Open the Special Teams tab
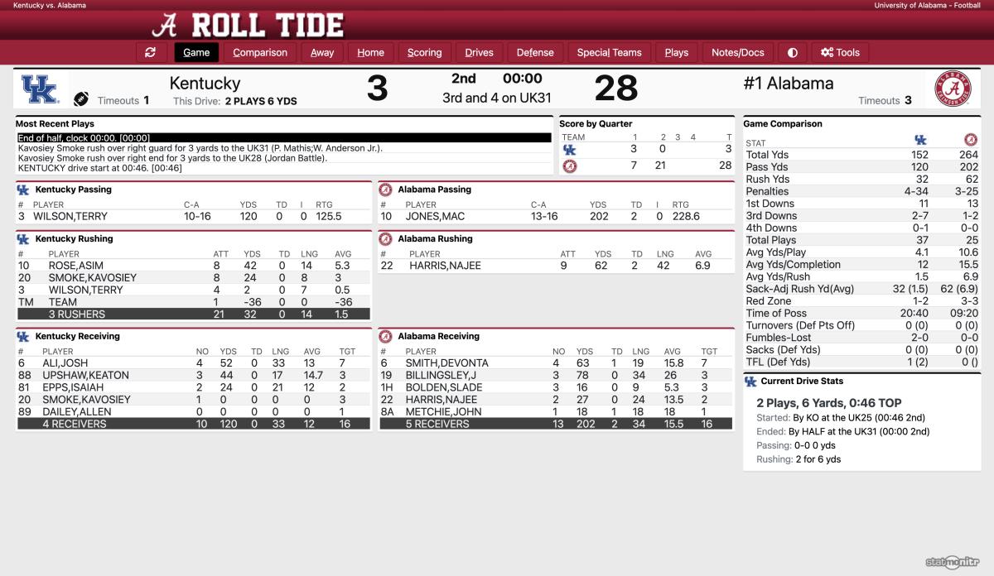Viewport: 994px width, 576px height. [610, 52]
